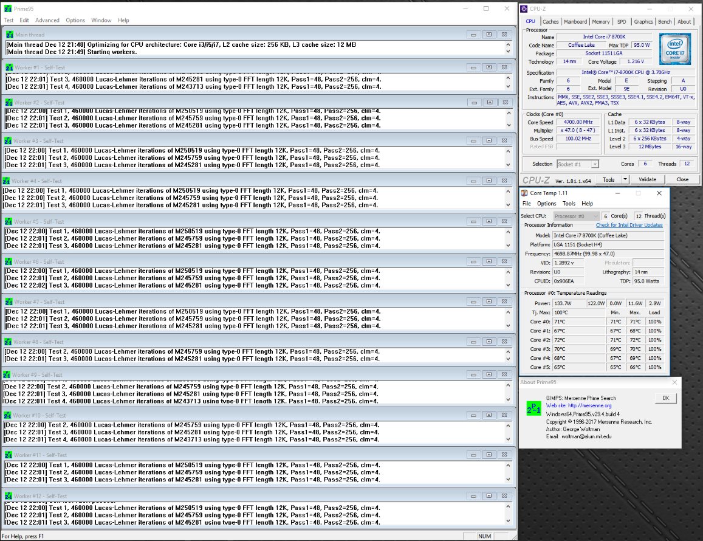
Task: Close the Worker #4 child window
Action: [x=504, y=181]
